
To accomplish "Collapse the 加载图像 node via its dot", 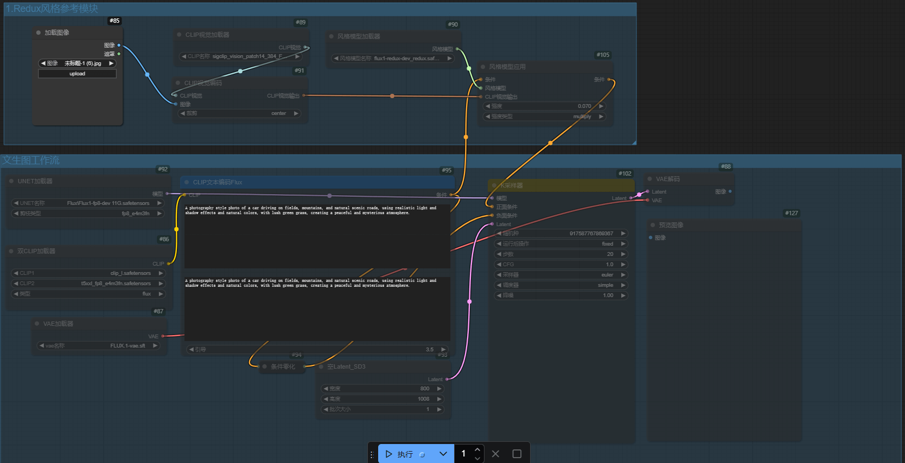I will click(x=39, y=33).
